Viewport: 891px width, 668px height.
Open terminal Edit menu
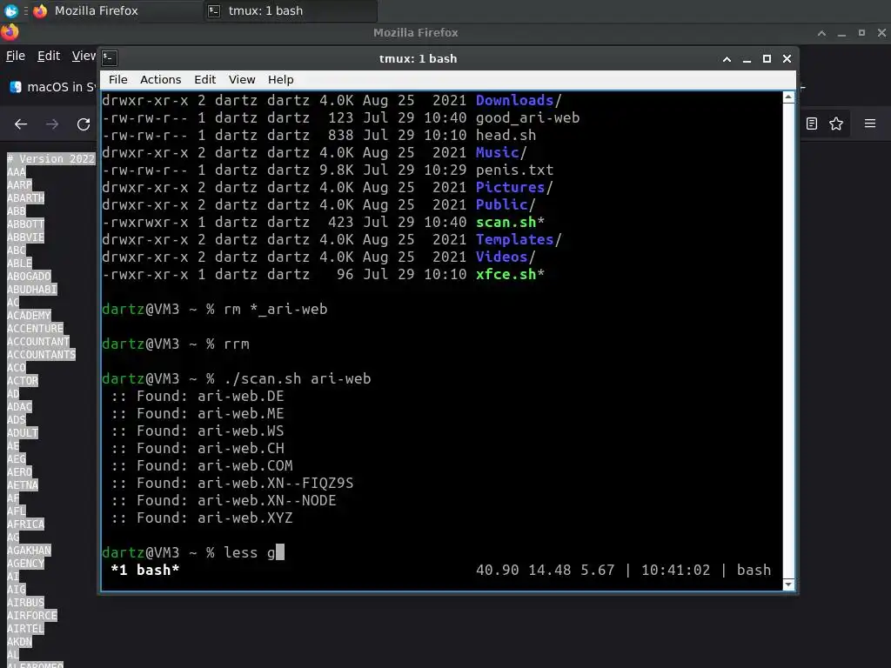(204, 79)
